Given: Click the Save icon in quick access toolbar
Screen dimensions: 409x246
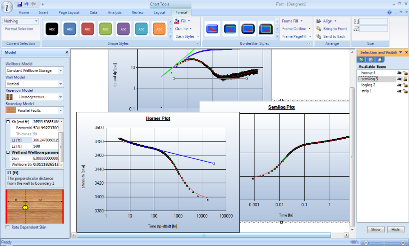Looking at the screenshot, I should [x=19, y=4].
